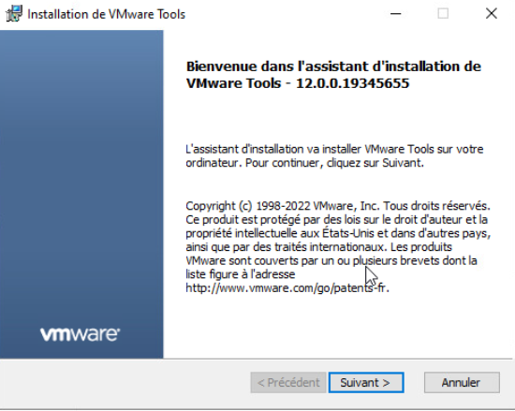The image size is (515, 411).
Task: Click the Suivant > button
Action: [x=366, y=382]
